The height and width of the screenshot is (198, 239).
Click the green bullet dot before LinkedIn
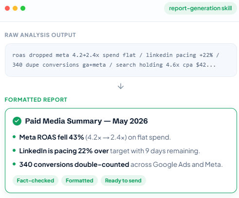click(x=14, y=150)
